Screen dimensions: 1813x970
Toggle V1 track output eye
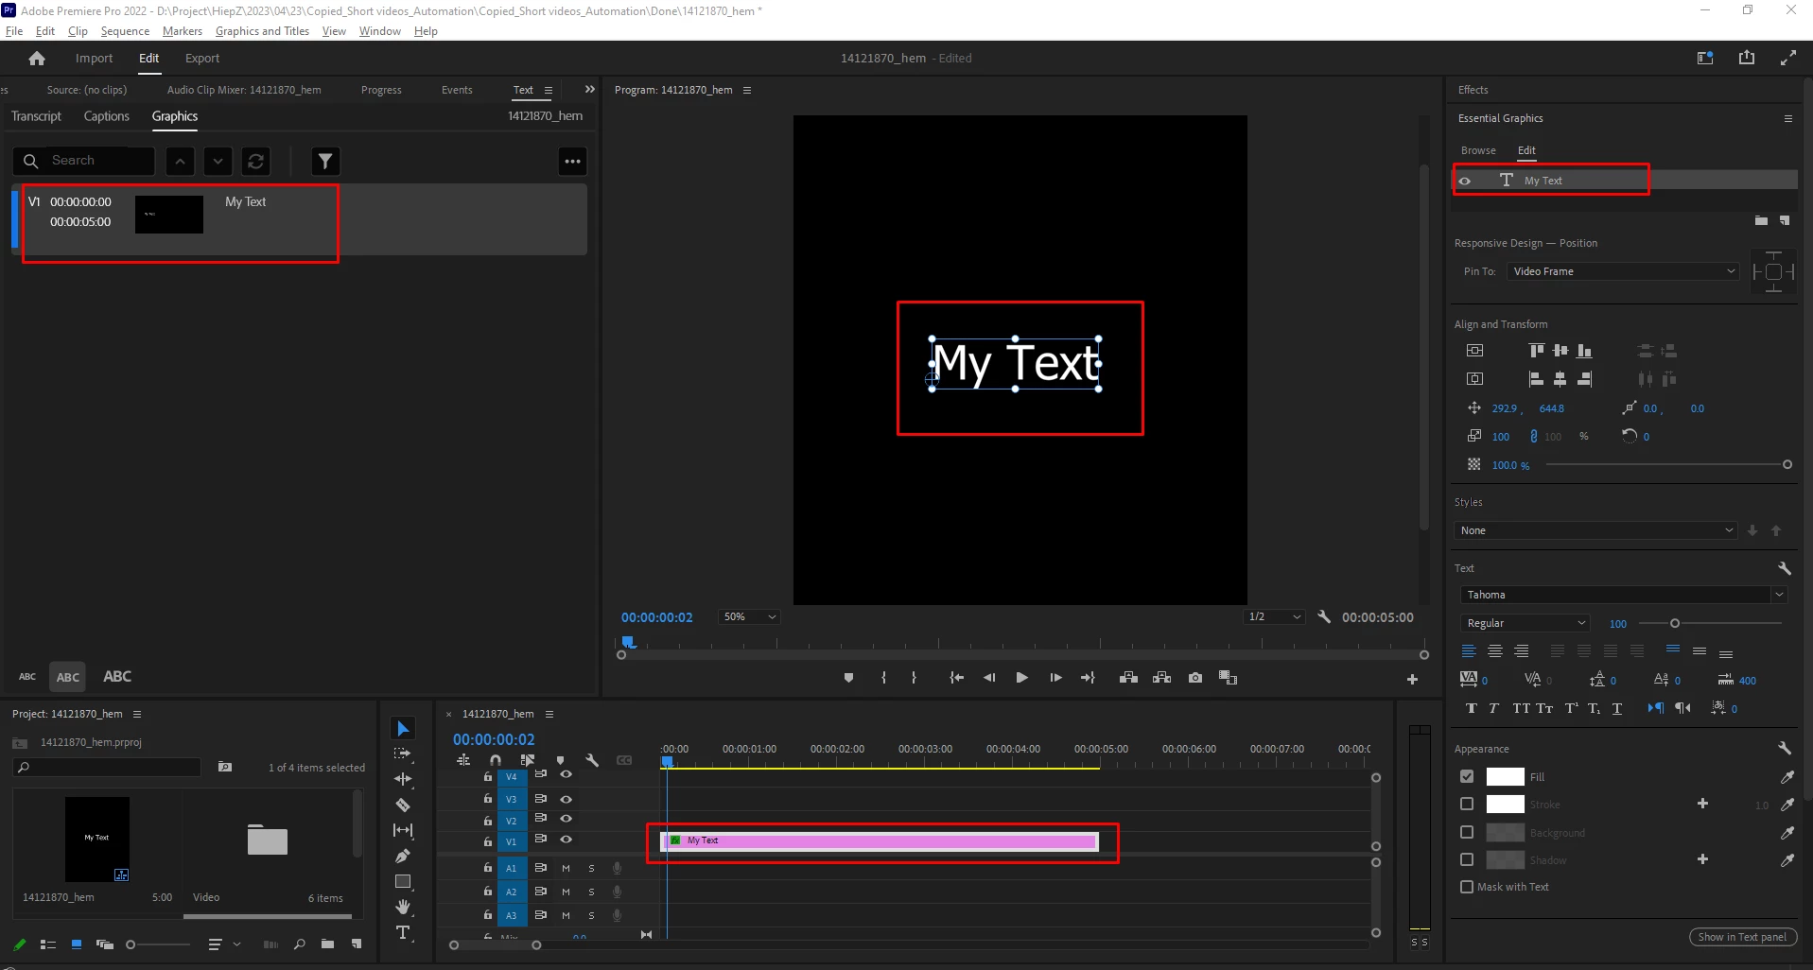(x=566, y=840)
